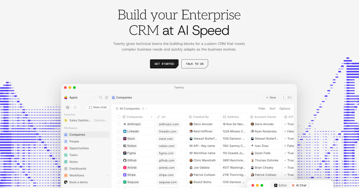This screenshot has width=359, height=188.
Task: Tick the checkbox for the Airbnb row
Action: click(118, 168)
